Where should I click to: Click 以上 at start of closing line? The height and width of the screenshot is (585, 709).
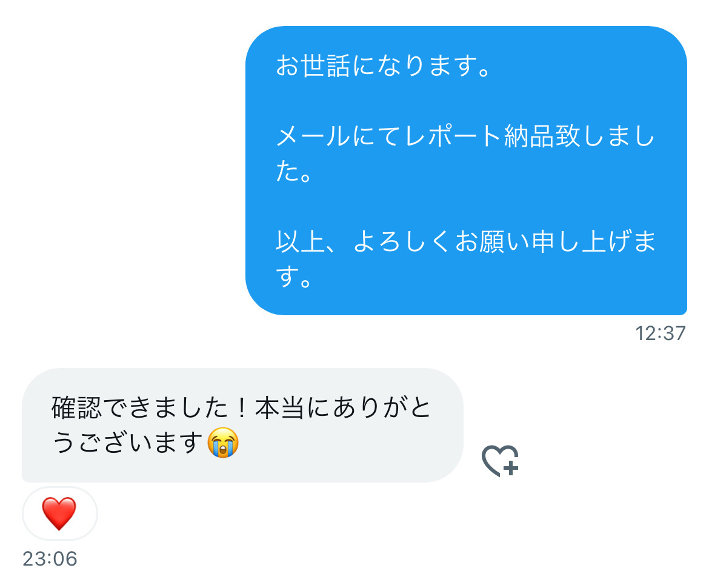(301, 242)
